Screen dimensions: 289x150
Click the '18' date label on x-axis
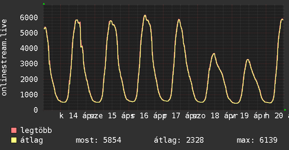[x=215, y=116]
